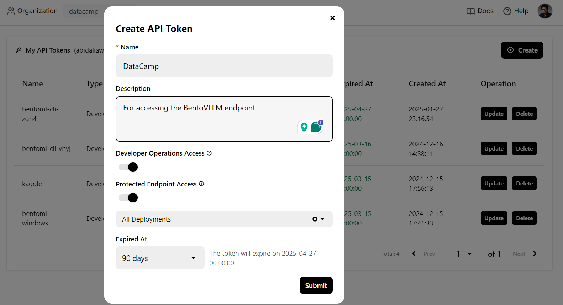The height and width of the screenshot is (305, 563).
Task: Click the Protected Endpoint Access info icon
Action: [201, 184]
